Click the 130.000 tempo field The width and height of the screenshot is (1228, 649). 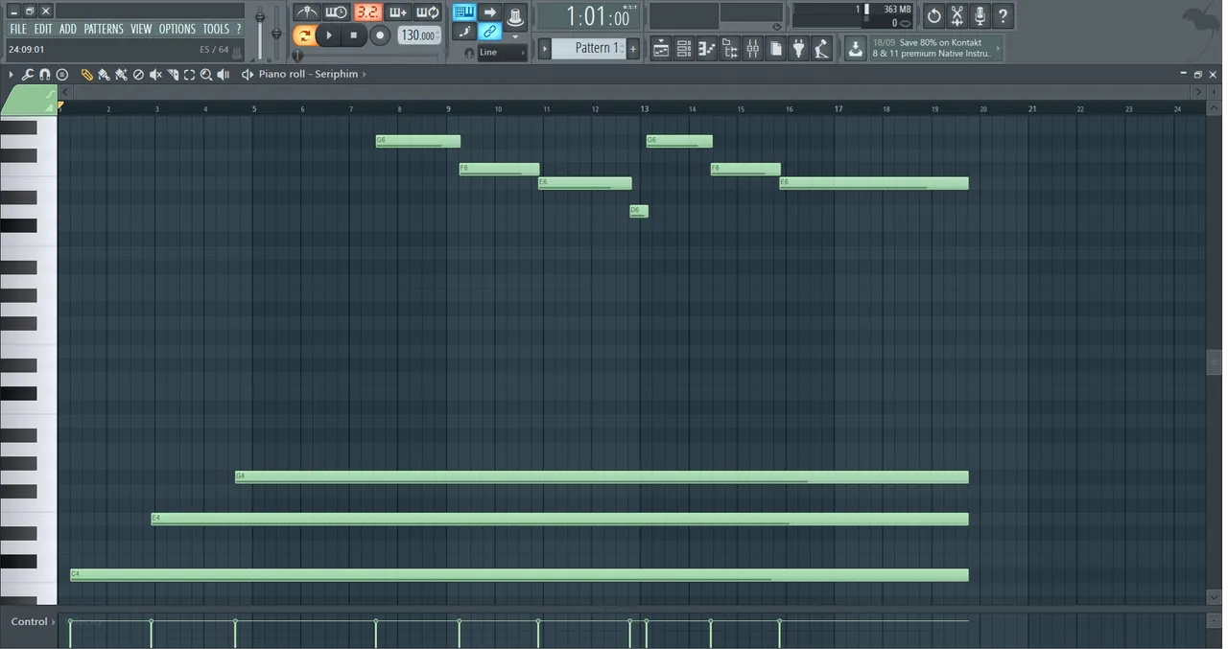coord(419,35)
